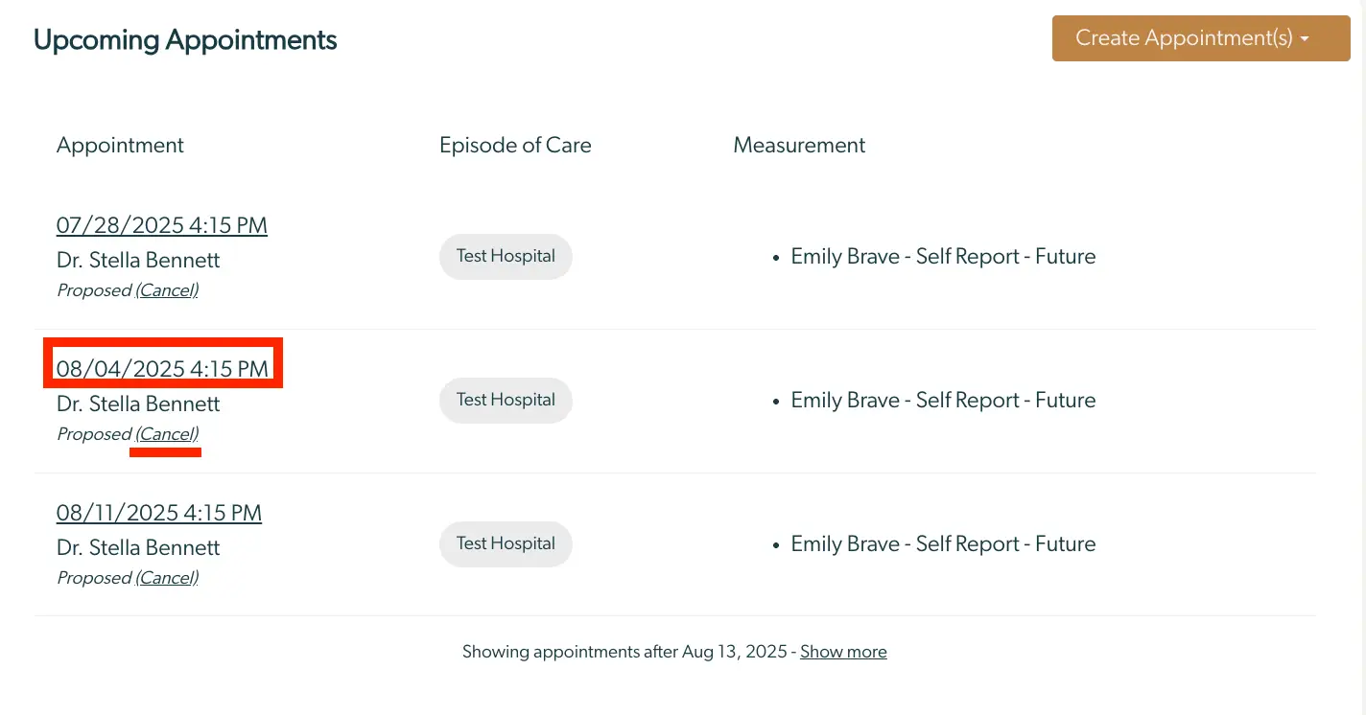Open the 08/04/2025 4:15 PM appointment

161,368
